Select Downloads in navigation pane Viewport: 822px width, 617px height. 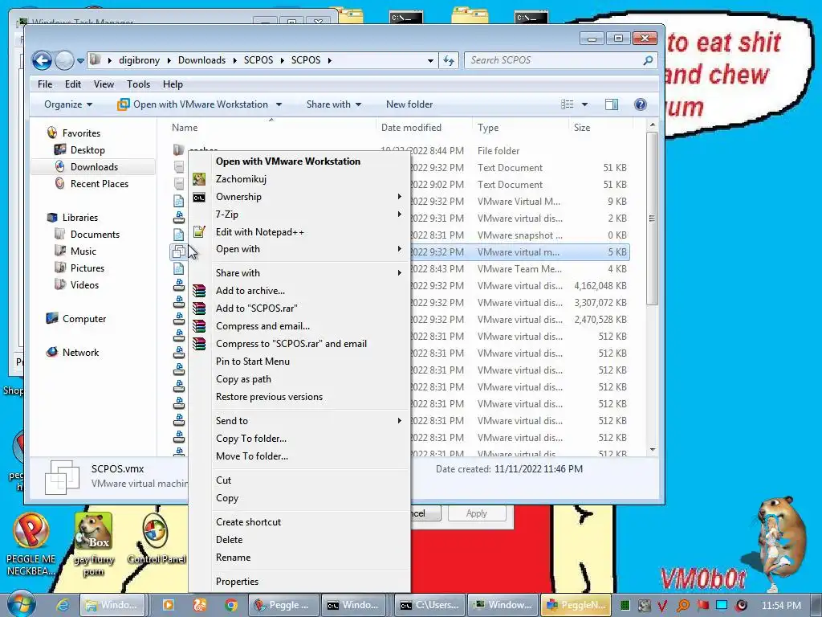pos(95,167)
